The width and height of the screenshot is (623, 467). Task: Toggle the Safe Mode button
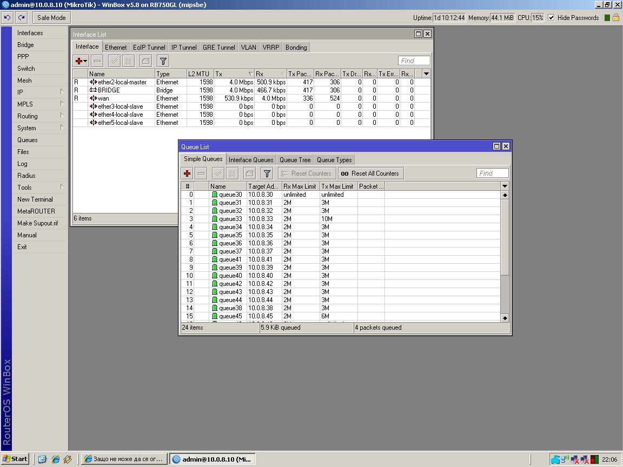point(51,18)
